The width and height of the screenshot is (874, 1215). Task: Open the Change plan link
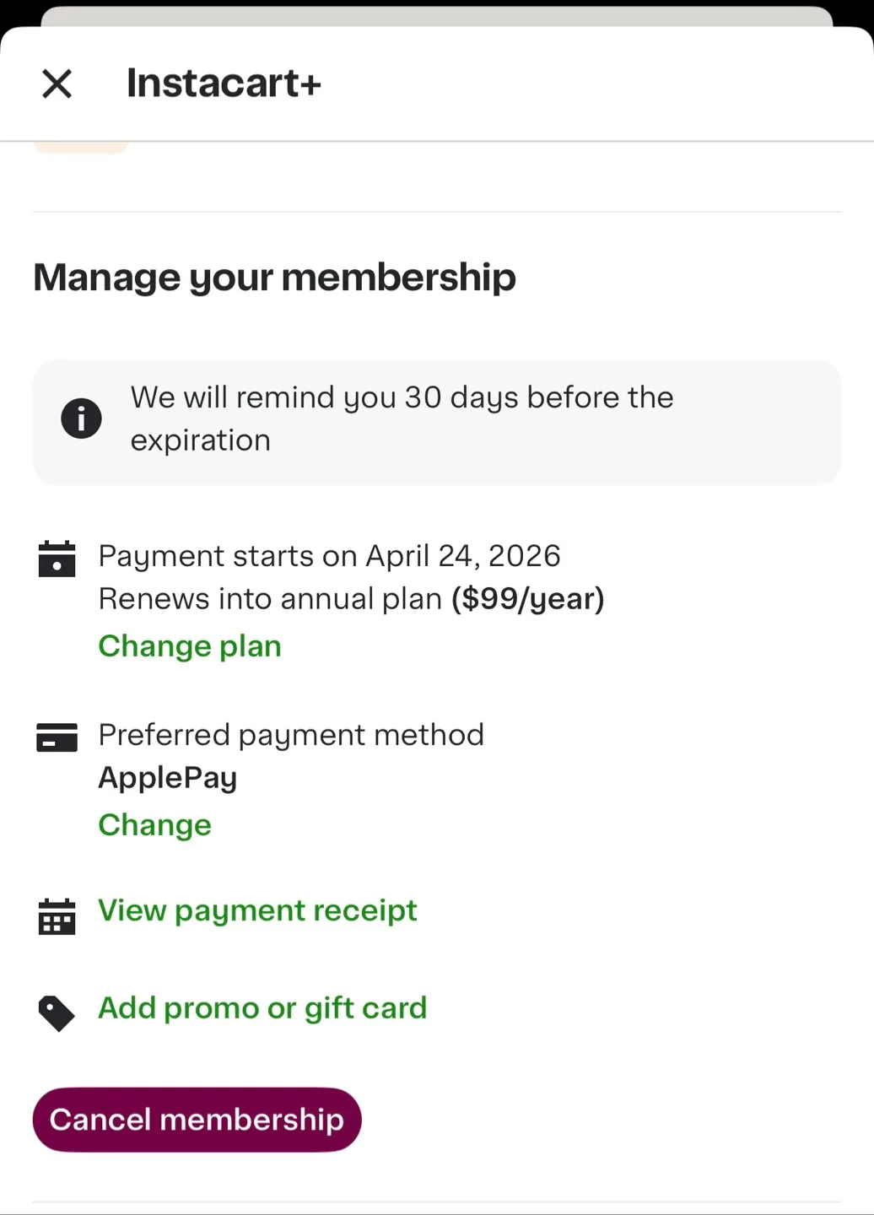[190, 646]
